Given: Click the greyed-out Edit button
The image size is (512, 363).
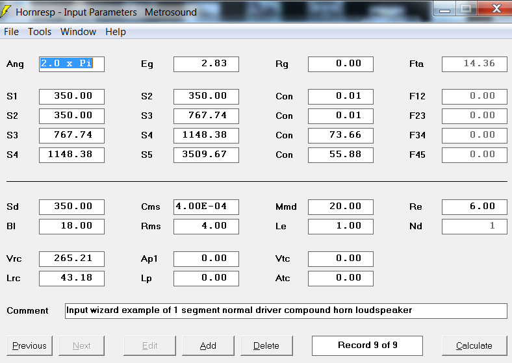Looking at the screenshot, I should click(149, 345).
